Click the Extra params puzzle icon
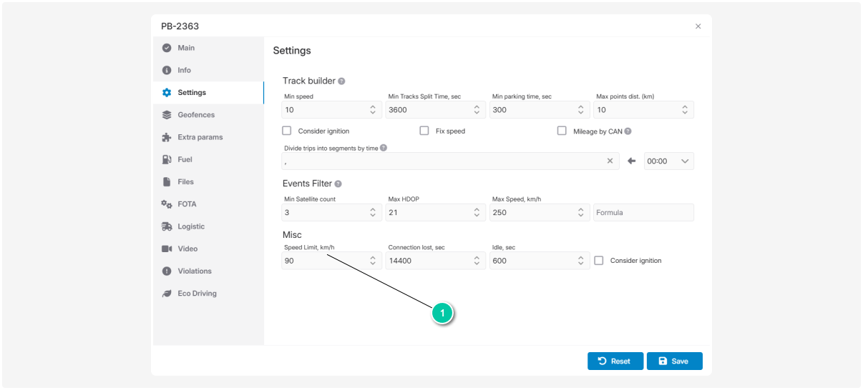The height and width of the screenshot is (390, 863). tap(167, 137)
